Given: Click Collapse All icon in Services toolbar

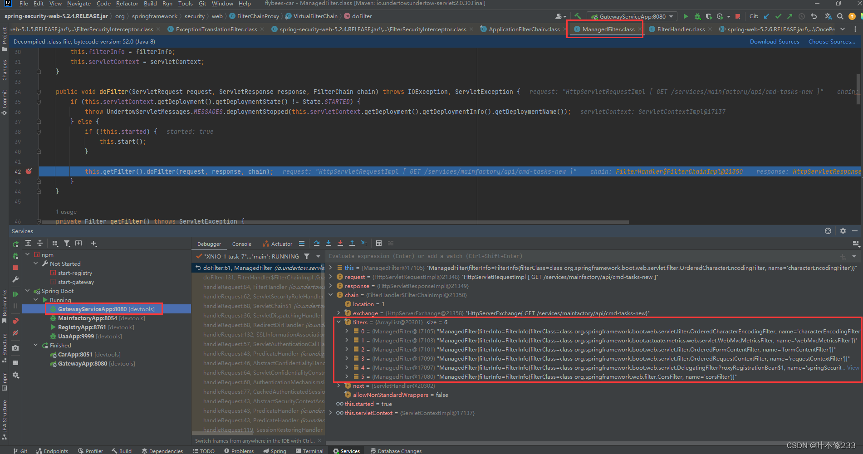Looking at the screenshot, I should (40, 244).
